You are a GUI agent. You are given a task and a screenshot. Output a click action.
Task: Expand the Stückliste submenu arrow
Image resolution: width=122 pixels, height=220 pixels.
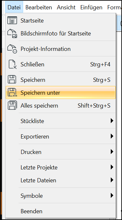tap(112, 121)
